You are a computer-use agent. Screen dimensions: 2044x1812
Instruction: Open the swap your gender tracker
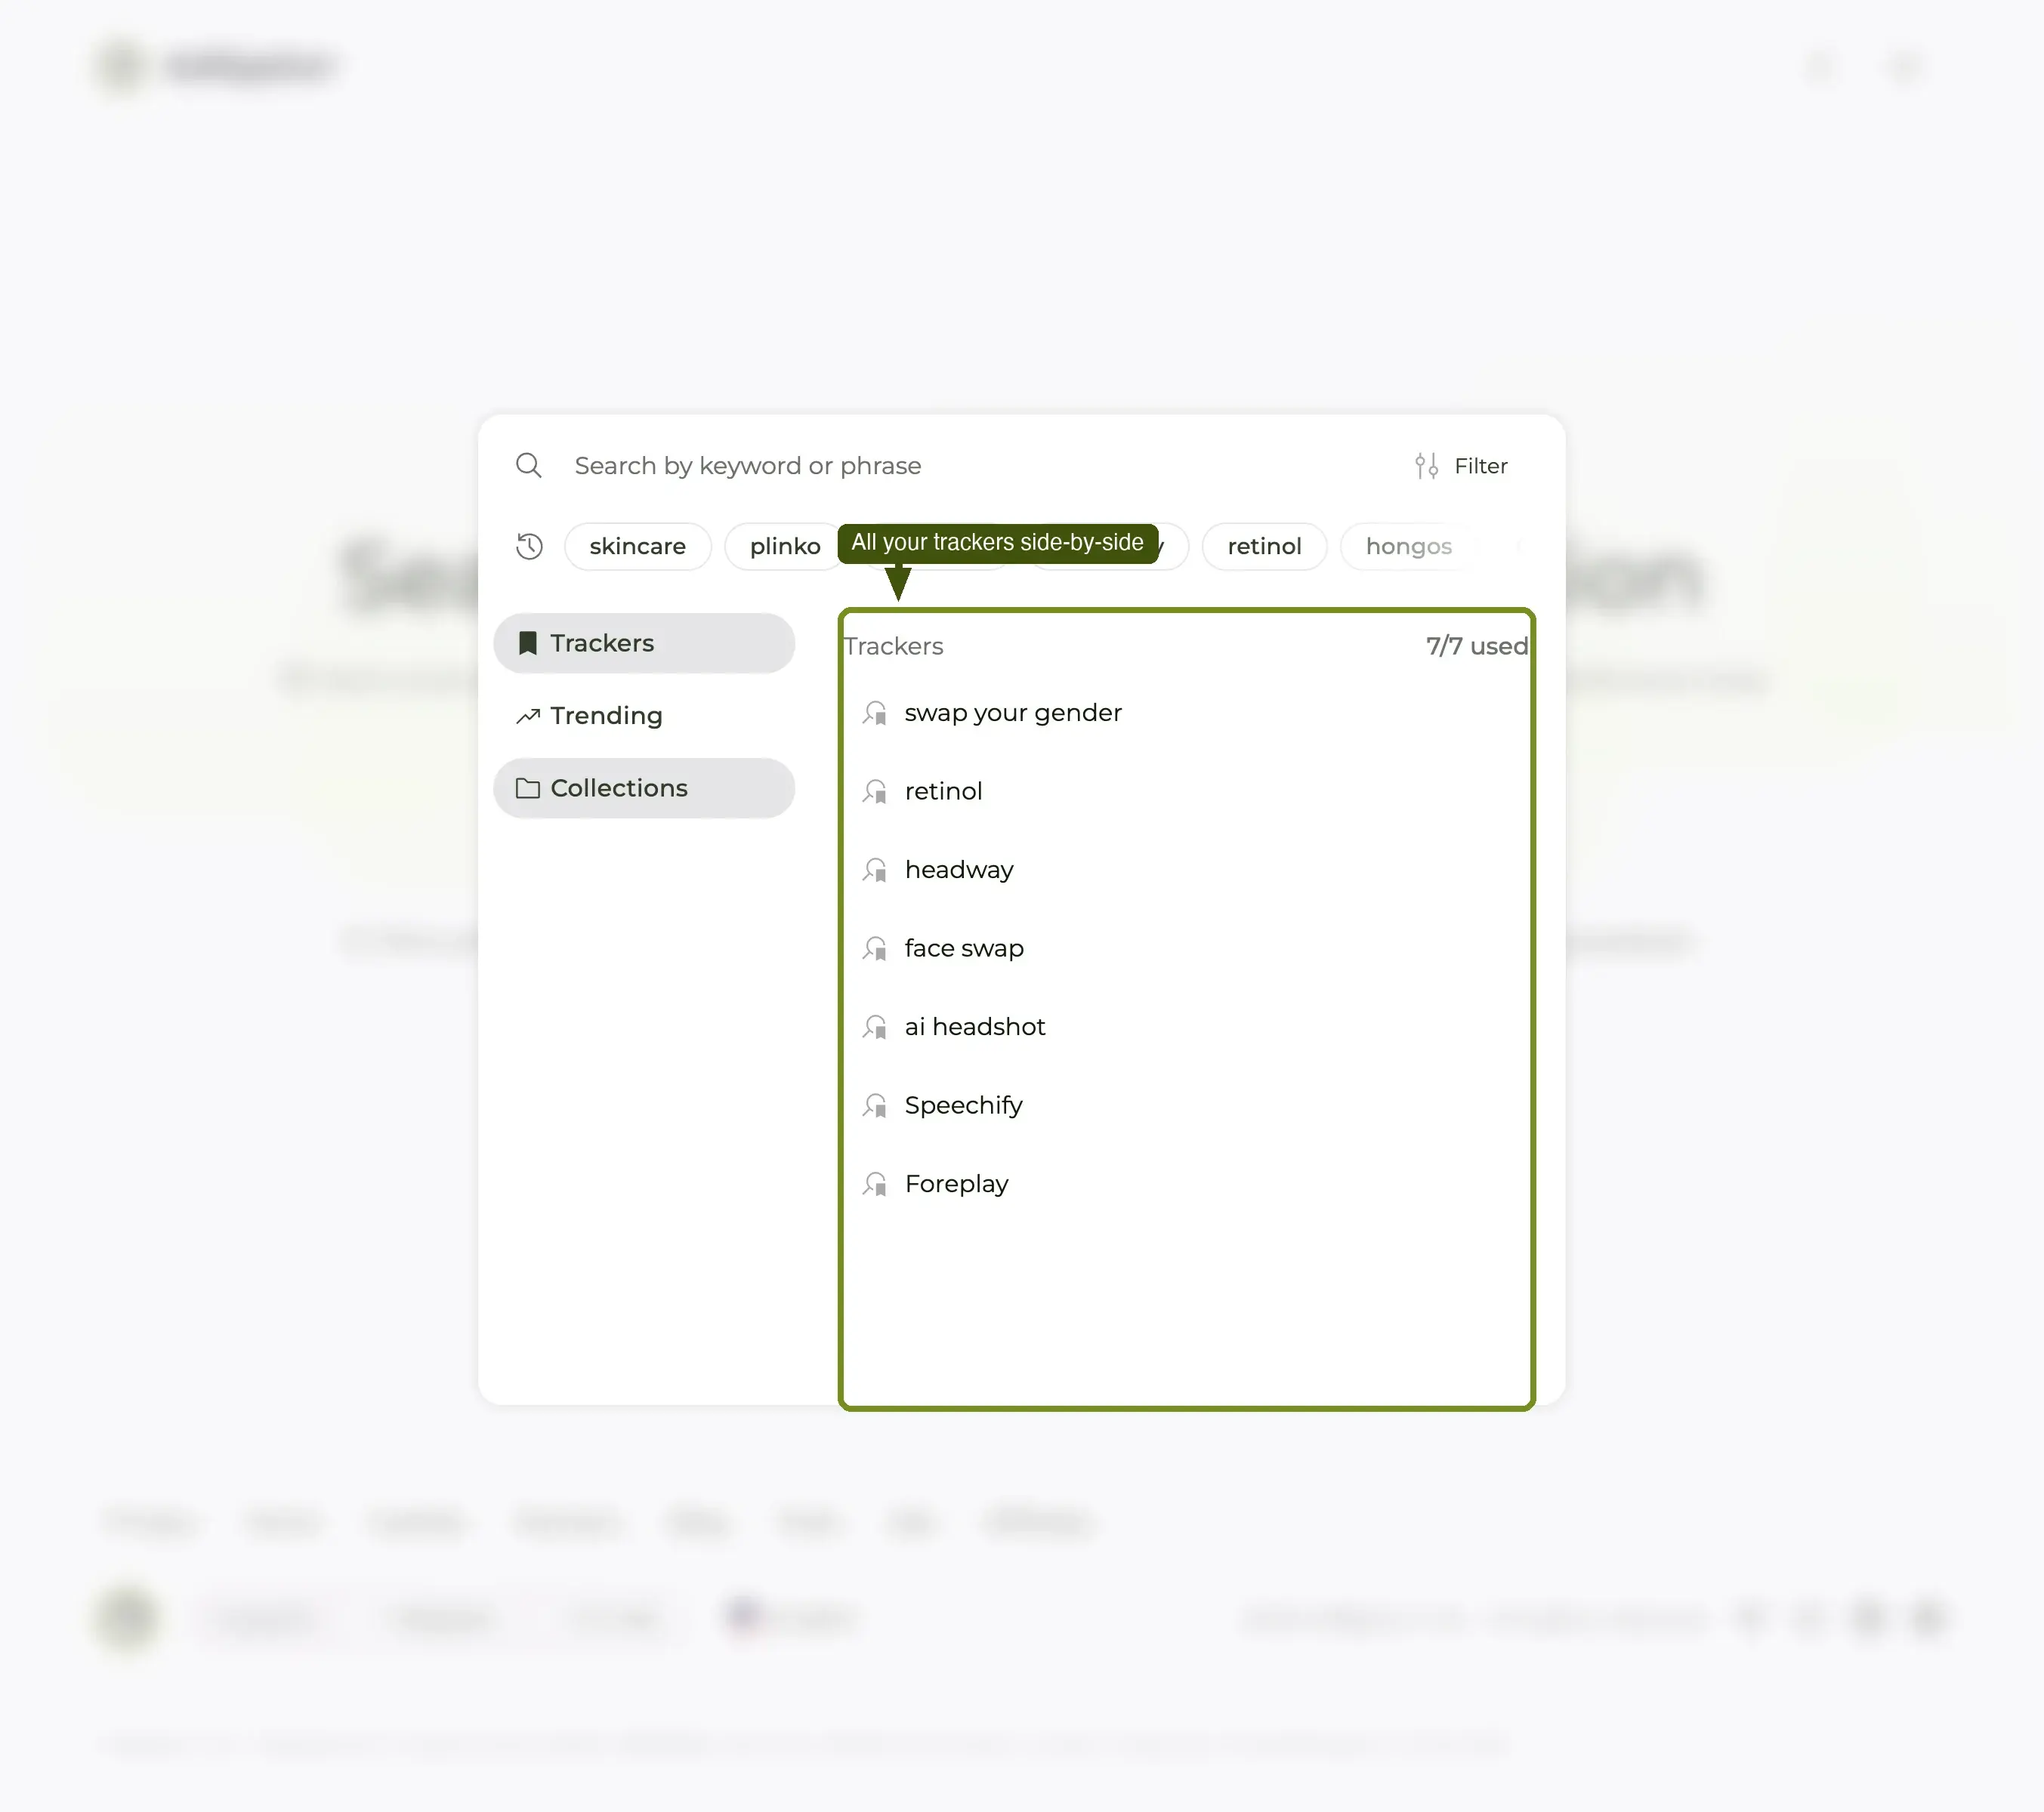pyautogui.click(x=1186, y=713)
